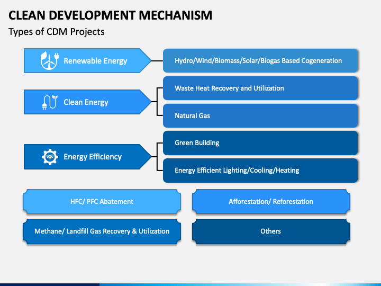Select the Energy Efficiency arrow label
Screen dimensions: 381x286
click(88, 157)
